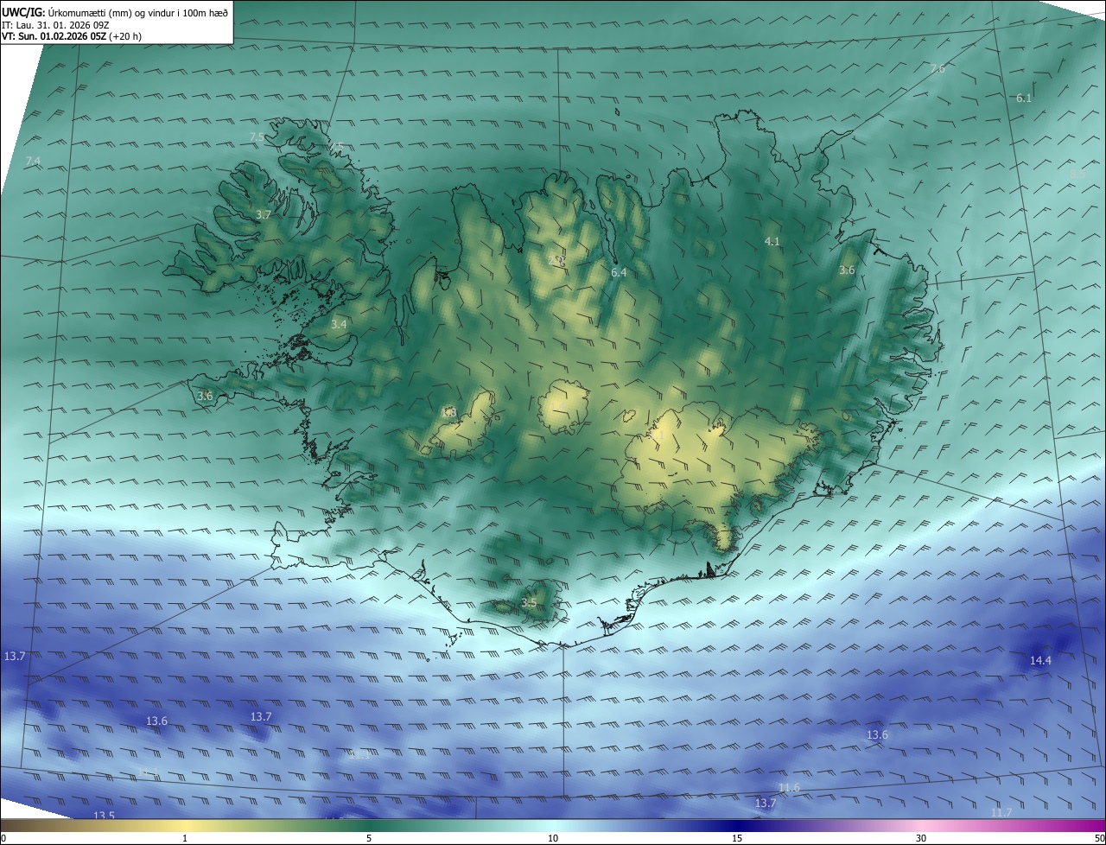Click the faint 8.5 value label
This screenshot has width=1106, height=845.
[1077, 174]
